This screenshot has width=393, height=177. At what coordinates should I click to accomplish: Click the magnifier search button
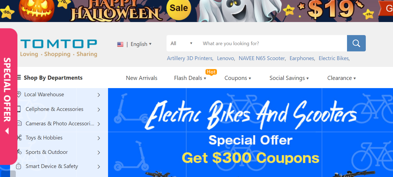click(x=356, y=43)
